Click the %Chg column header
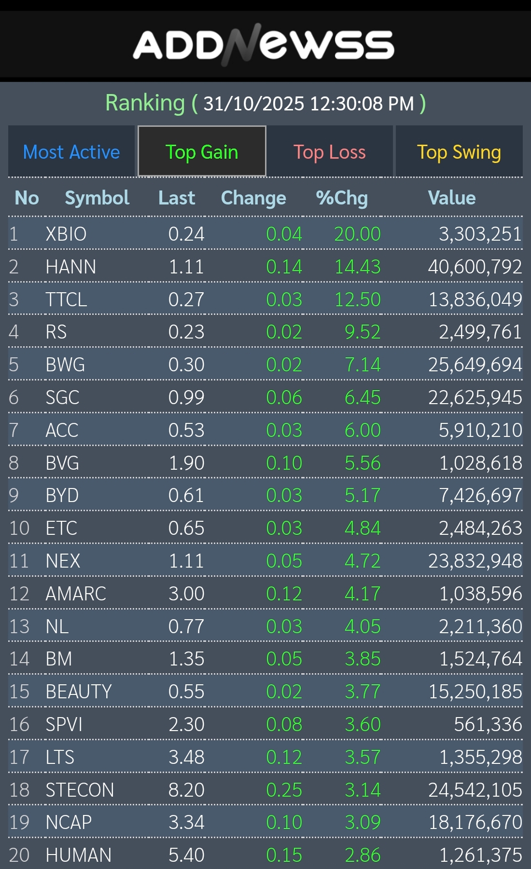Image resolution: width=531 pixels, height=869 pixels. 342,198
